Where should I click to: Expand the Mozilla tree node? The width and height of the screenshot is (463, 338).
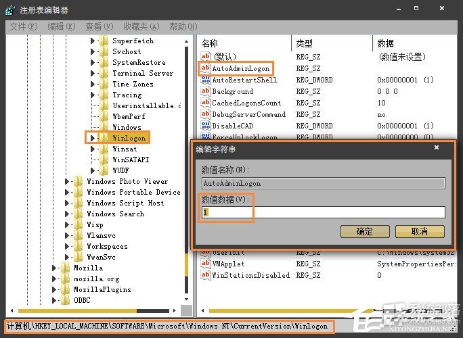tap(53, 268)
